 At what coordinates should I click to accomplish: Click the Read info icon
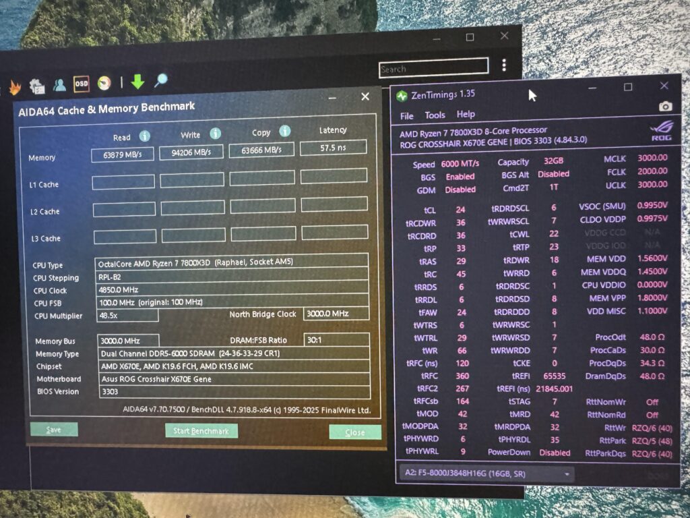pyautogui.click(x=144, y=136)
